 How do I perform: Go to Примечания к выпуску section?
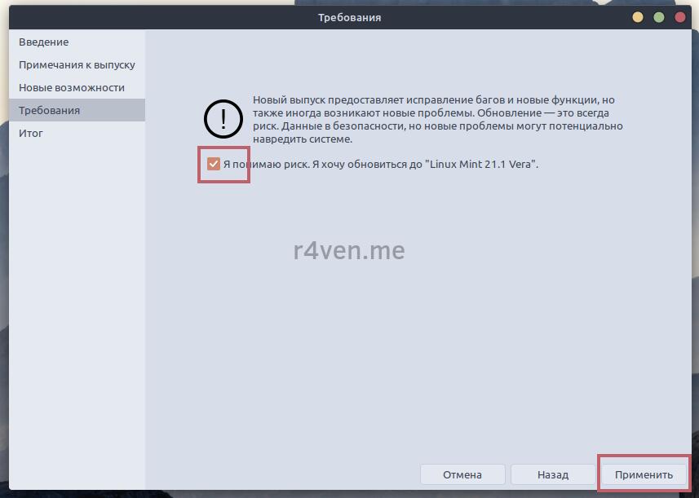77,64
